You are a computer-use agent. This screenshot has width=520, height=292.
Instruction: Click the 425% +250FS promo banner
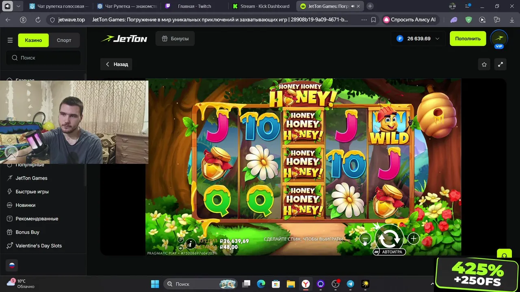click(477, 274)
